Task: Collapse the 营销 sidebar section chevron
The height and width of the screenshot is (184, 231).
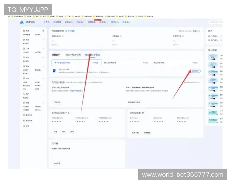Action: (43, 66)
